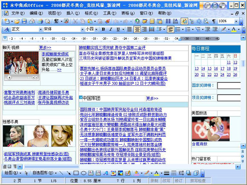247x185 pixels.
Task: Open the 插入 menu
Action: click(x=73, y=13)
